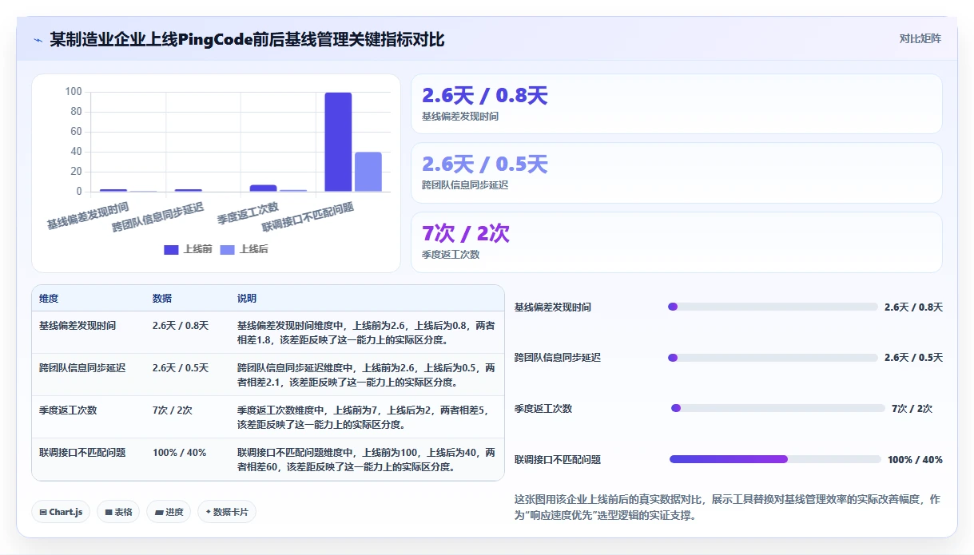Click the chart axis label 基线偏差发现时间
Screen dimensions: 974x555
point(87,216)
